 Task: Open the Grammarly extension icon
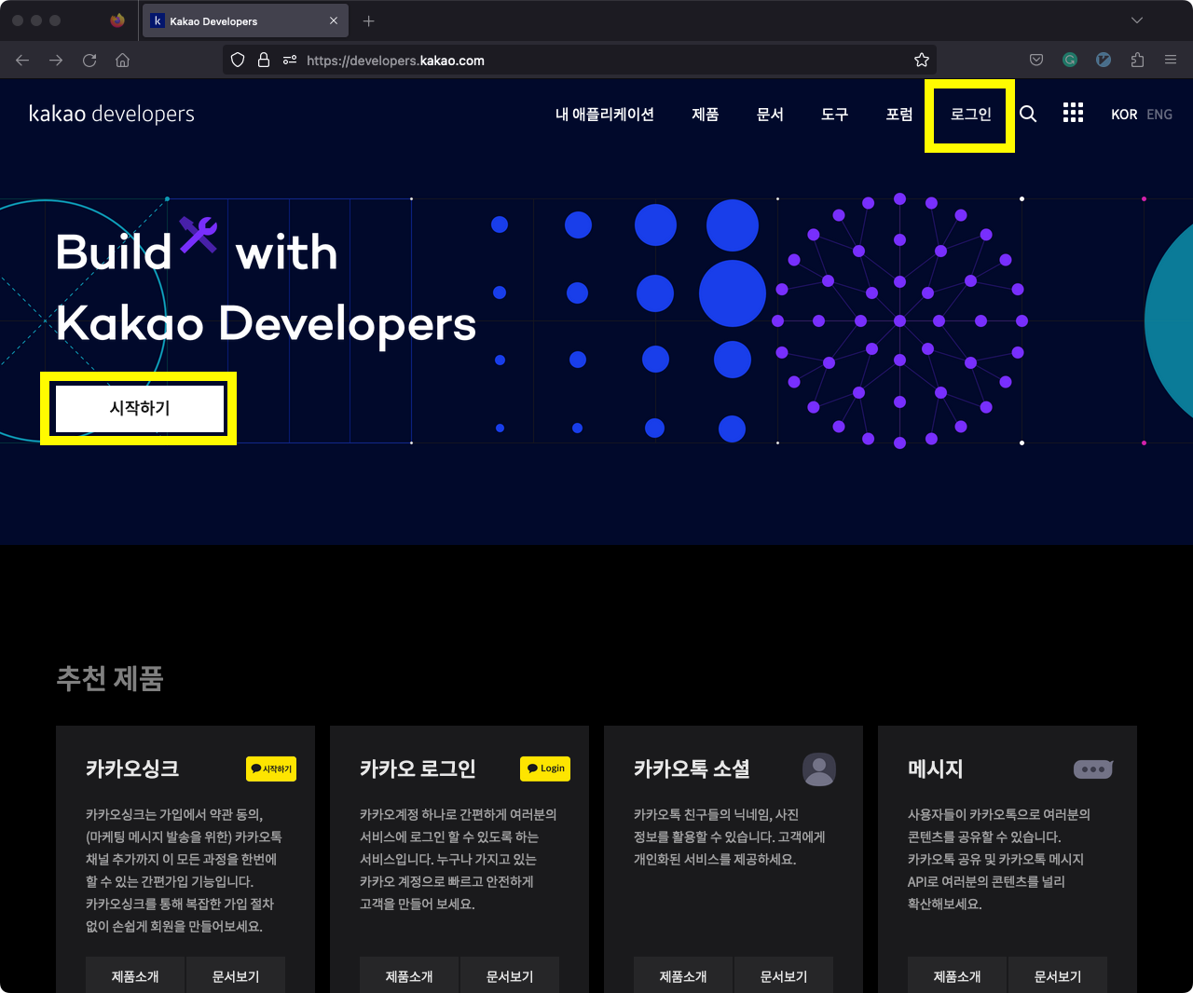pos(1070,61)
